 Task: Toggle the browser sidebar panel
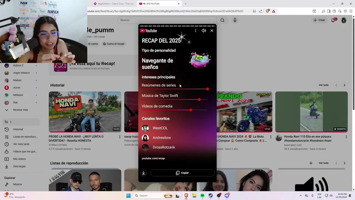[x=329, y=11]
